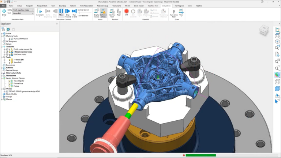Switch to the Additive ribbon tab
This screenshot has height=158, width=281.
pos(199,6)
